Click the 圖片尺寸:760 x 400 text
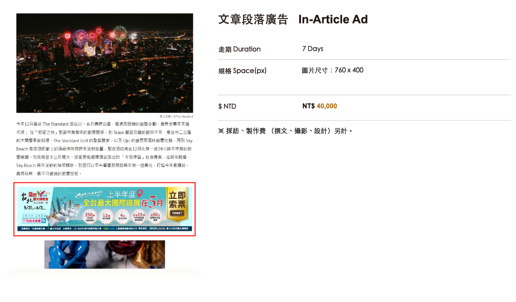 [333, 70]
